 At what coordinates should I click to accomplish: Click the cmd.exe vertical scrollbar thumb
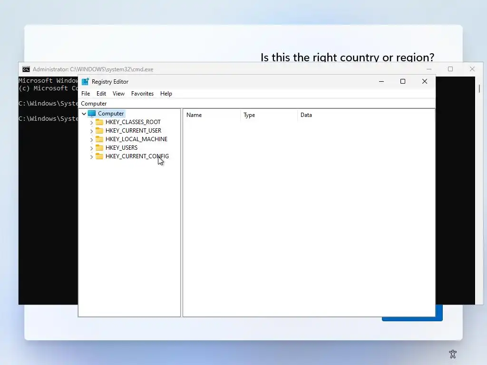point(479,88)
